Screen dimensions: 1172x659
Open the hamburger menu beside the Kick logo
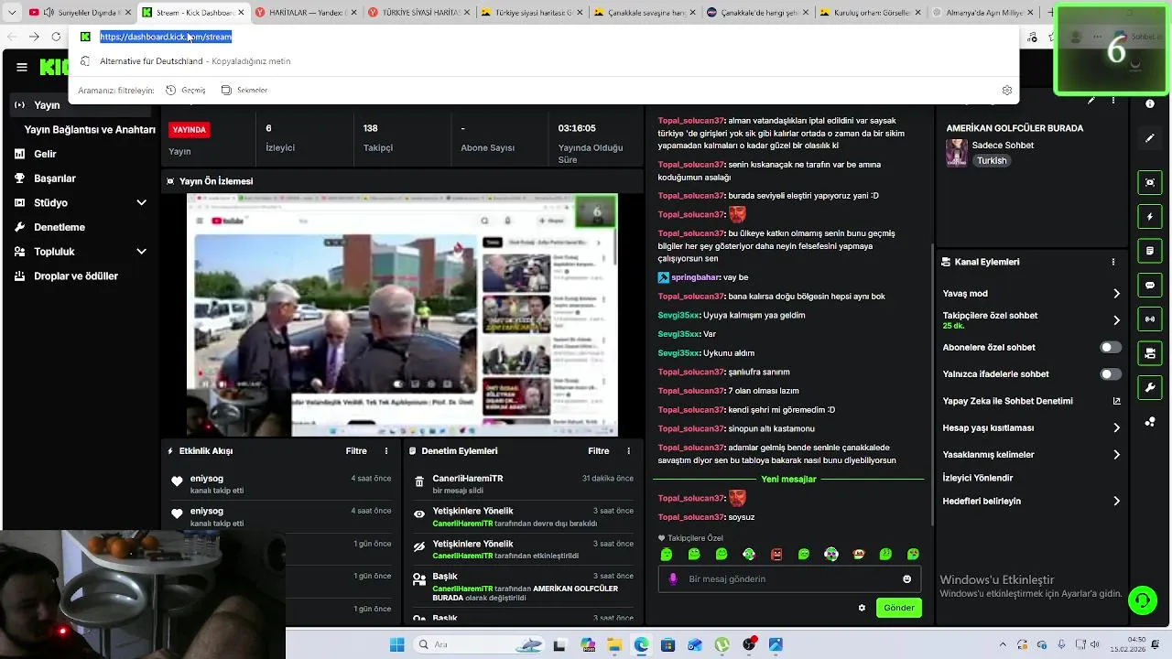point(22,67)
